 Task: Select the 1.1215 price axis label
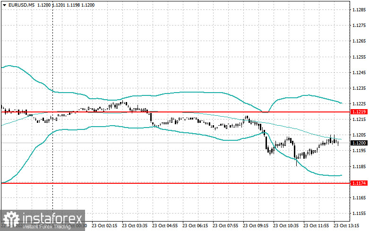[360, 120]
